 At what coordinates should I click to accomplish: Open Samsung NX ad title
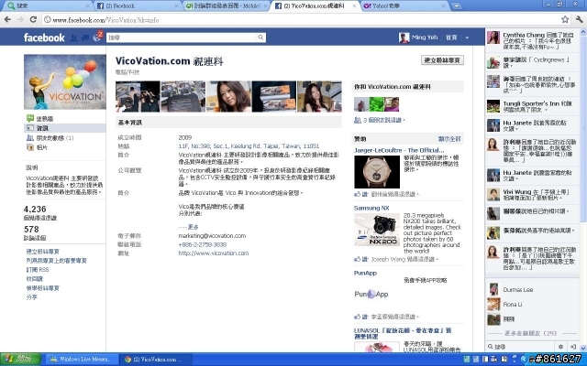coord(371,208)
